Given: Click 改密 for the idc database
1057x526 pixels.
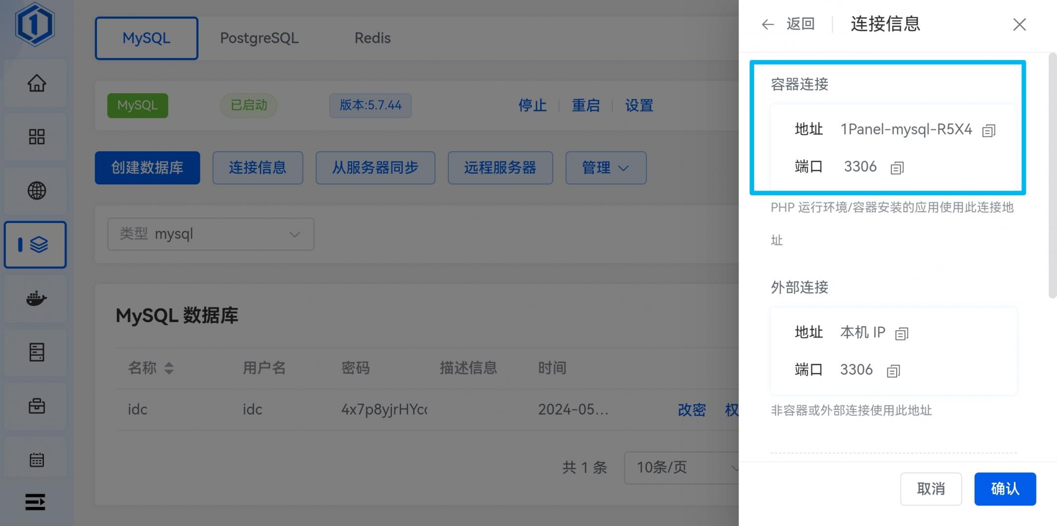Looking at the screenshot, I should point(692,410).
